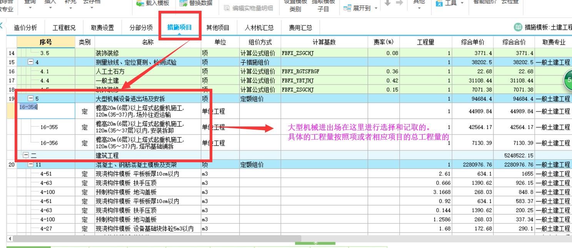
Task: Click the FBFX_YBTJHJ formula cell
Action: pos(324,81)
